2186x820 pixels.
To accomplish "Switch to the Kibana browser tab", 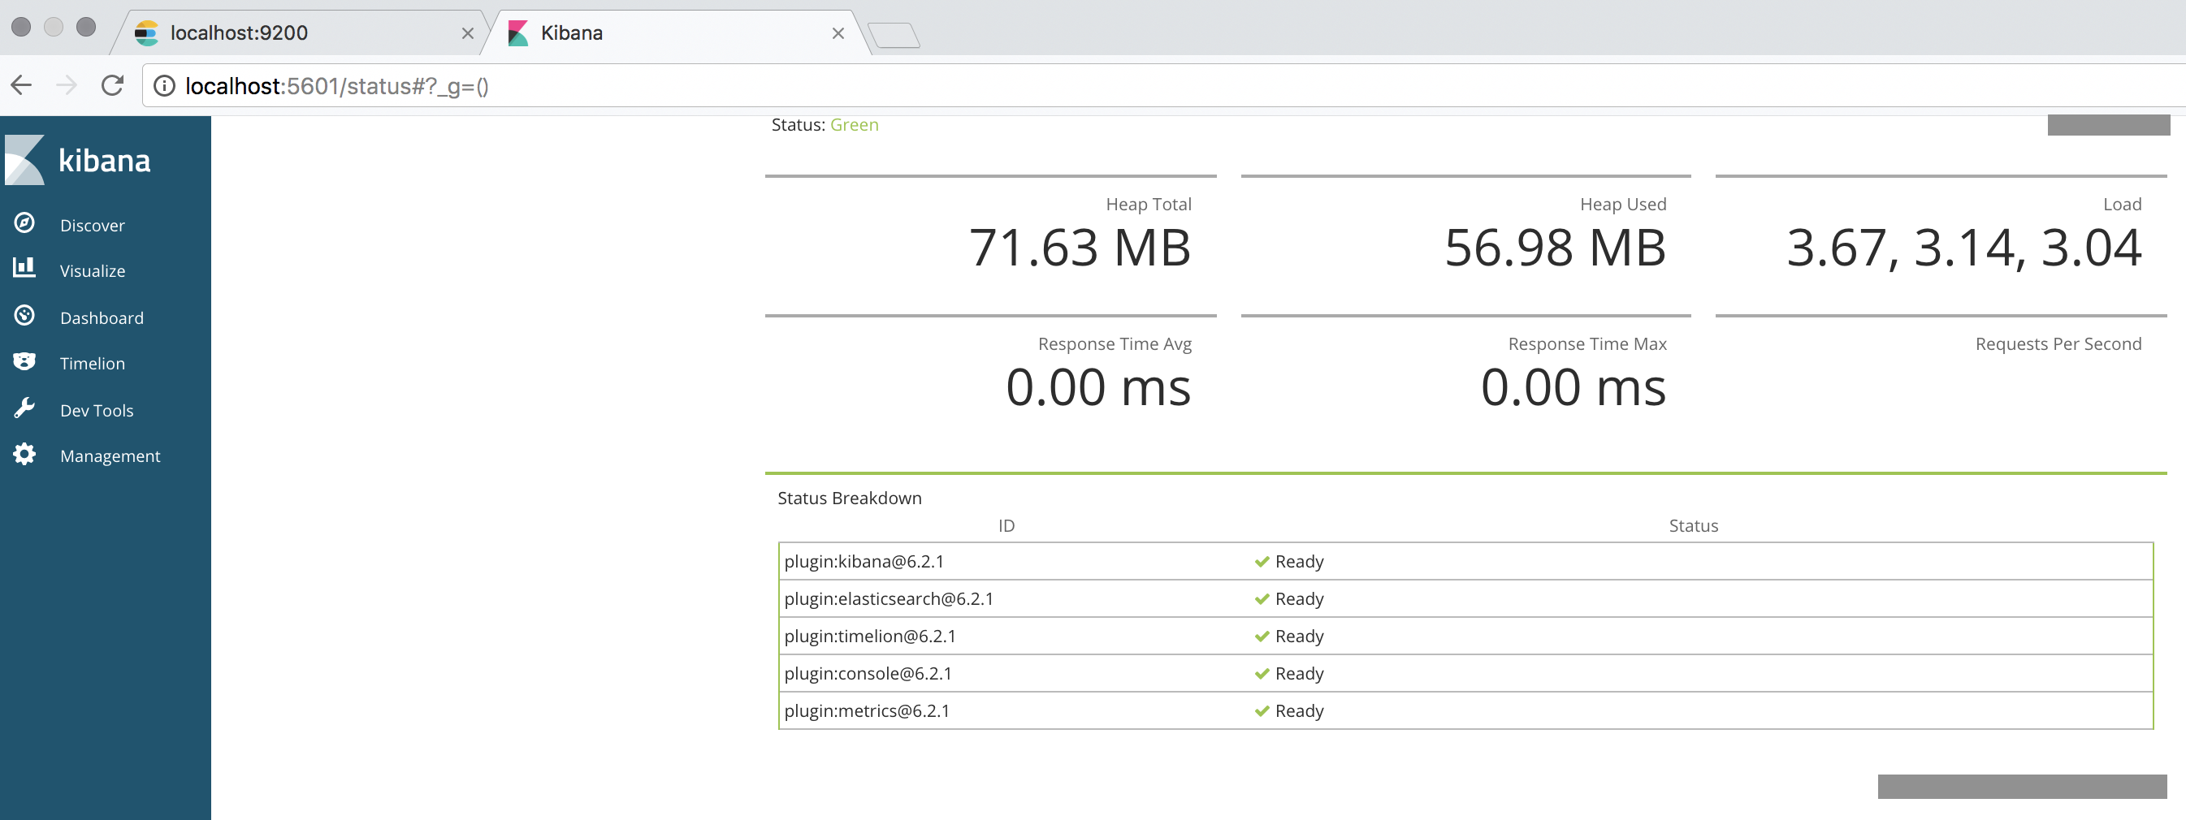I will [x=674, y=33].
